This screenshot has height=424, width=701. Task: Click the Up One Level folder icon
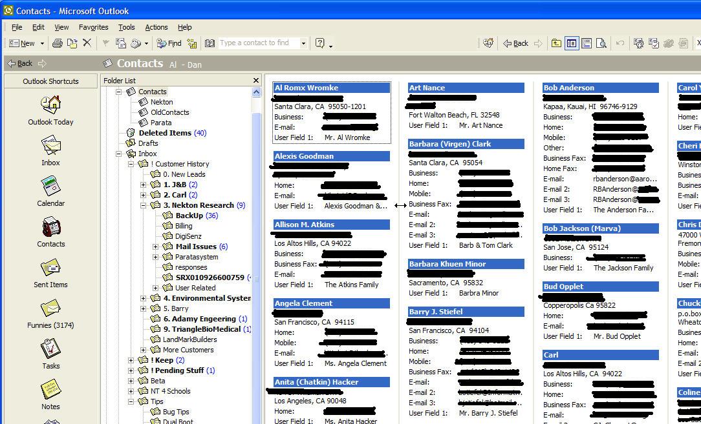point(556,43)
